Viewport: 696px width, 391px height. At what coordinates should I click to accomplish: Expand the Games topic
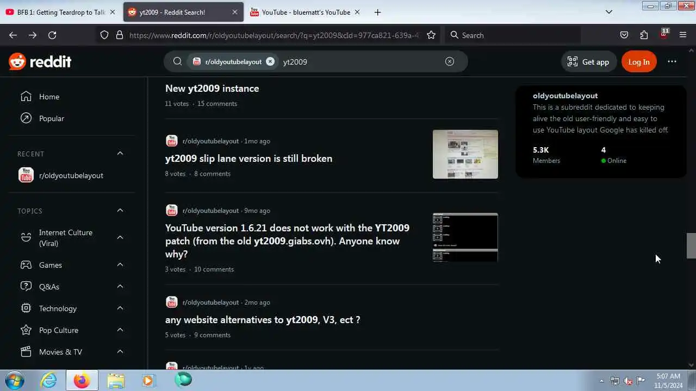(x=120, y=265)
